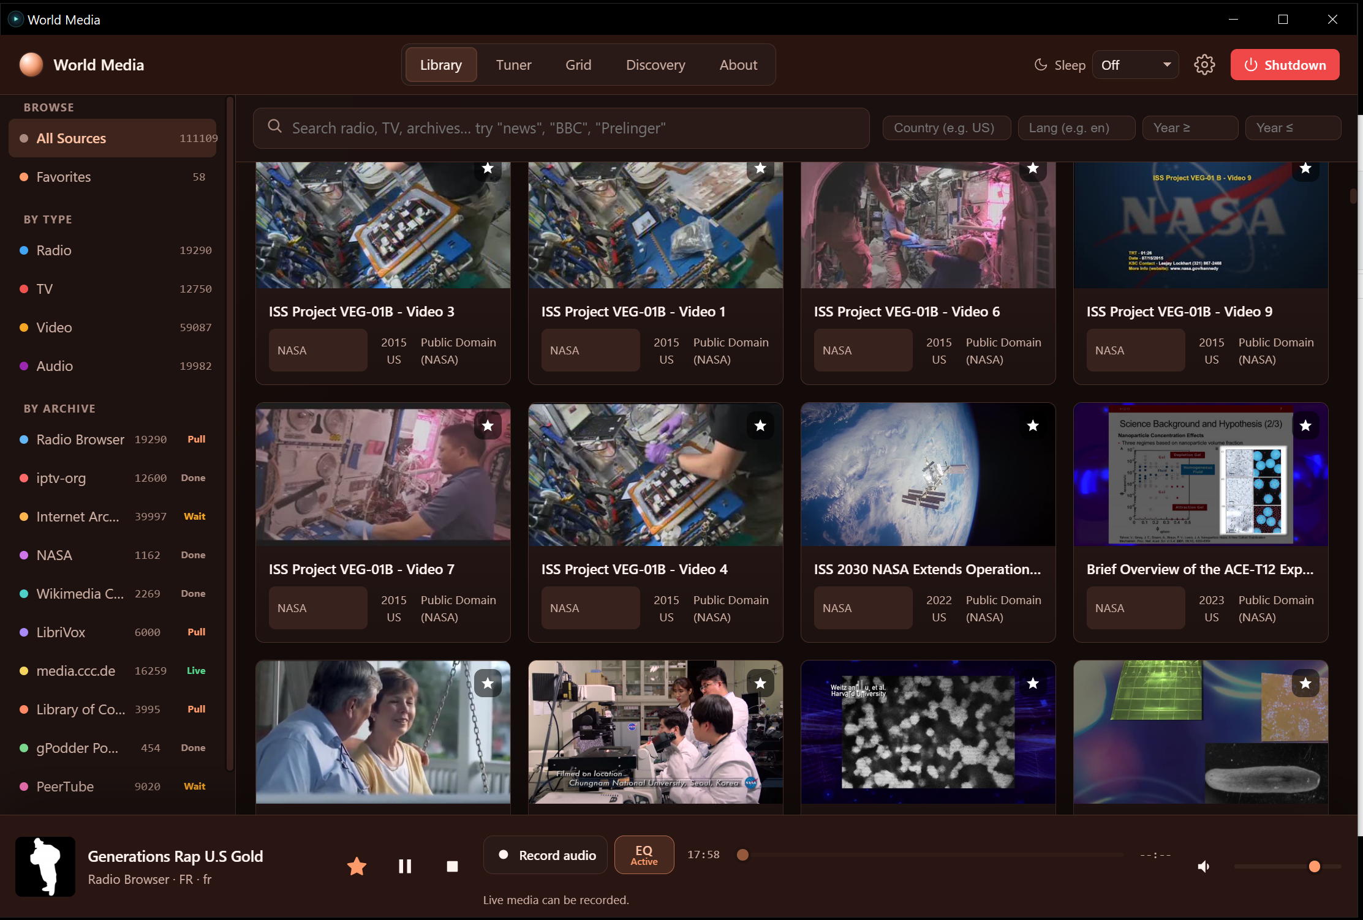Click Pull for Radio Browser archive

[196, 439]
